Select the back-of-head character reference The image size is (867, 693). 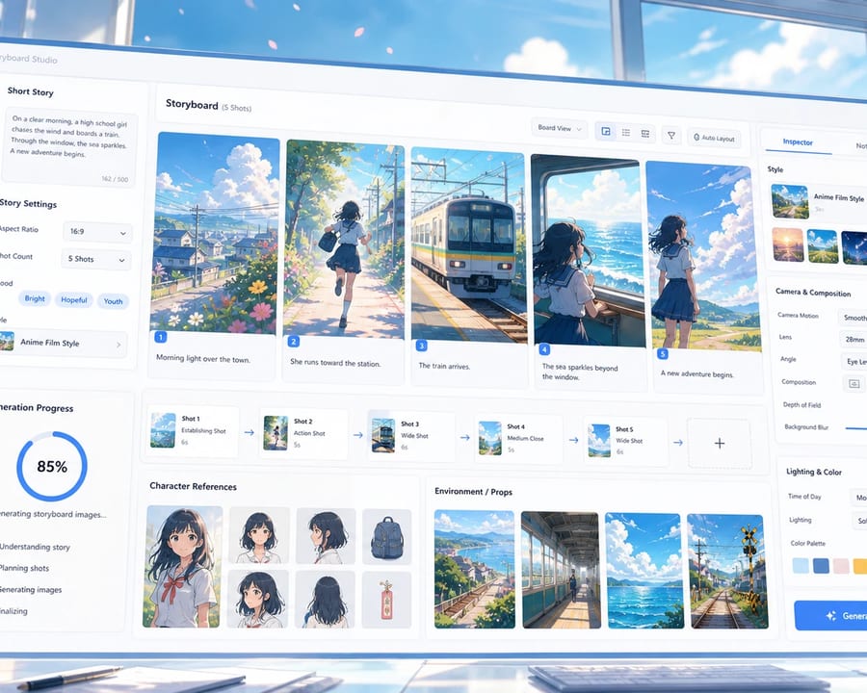point(325,600)
